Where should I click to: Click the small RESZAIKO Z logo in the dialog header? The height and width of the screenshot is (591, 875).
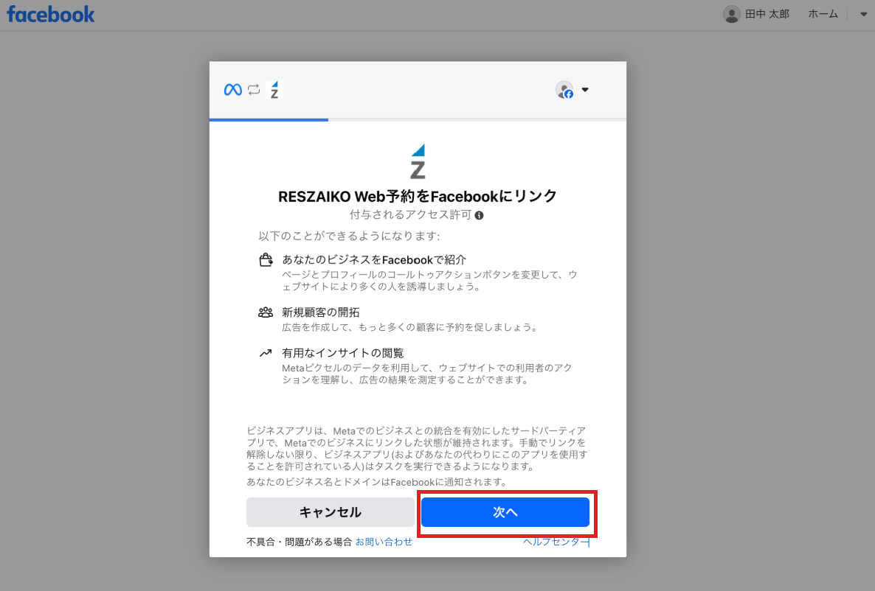click(x=274, y=90)
